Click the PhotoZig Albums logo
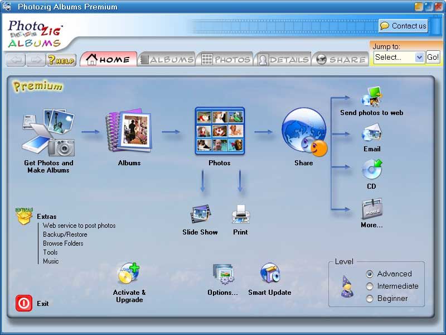Viewport: 446px width, 335px height. click(x=35, y=33)
